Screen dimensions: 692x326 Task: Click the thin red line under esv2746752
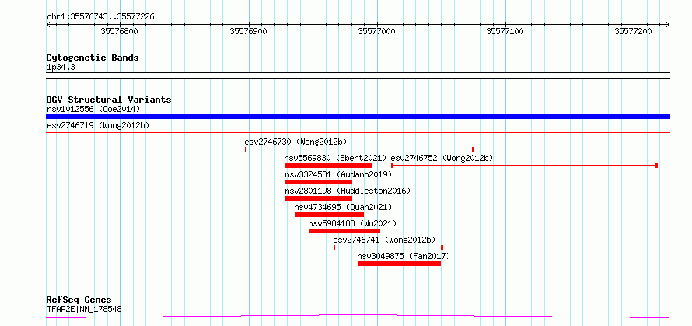[524, 166]
